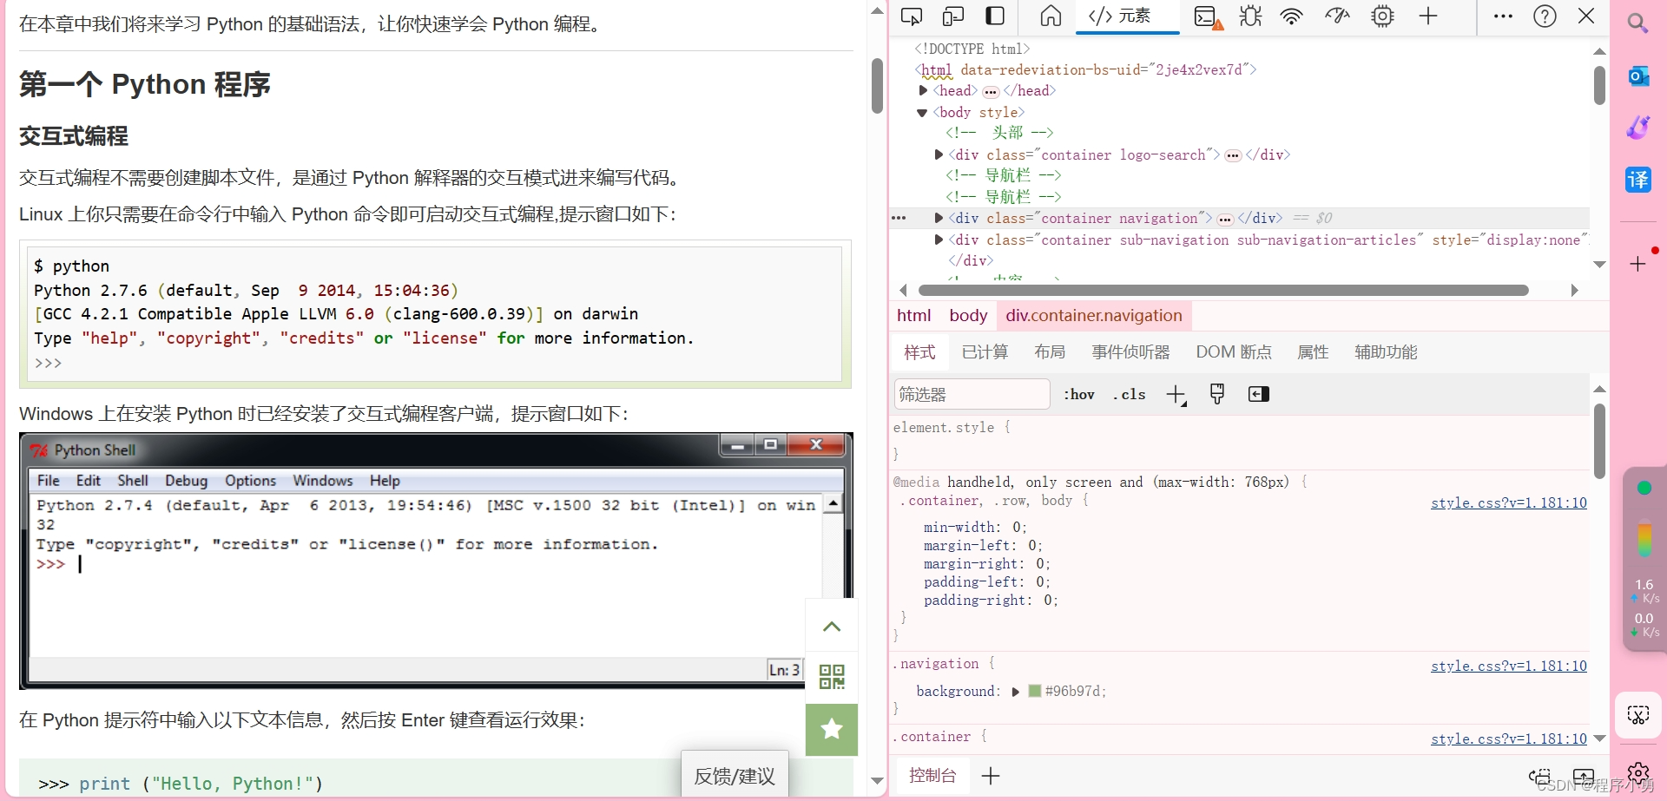The height and width of the screenshot is (801, 1667).
Task: Open the Sources debugger bug icon
Action: 1250,16
